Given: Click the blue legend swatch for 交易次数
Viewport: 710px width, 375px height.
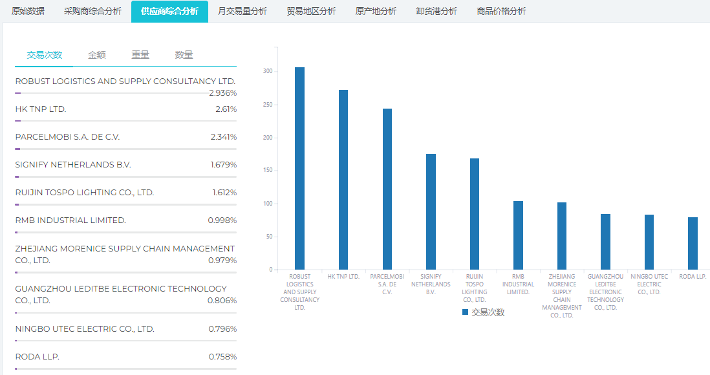Looking at the screenshot, I should (465, 312).
